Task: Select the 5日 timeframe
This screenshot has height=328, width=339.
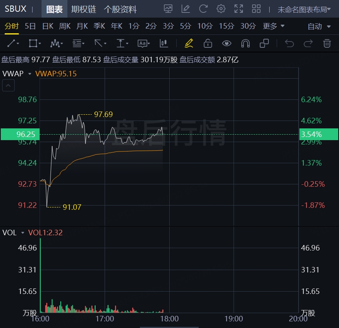Action: pos(30,26)
